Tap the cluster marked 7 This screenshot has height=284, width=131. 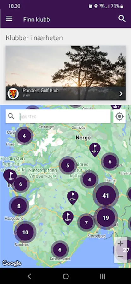(x=86, y=222)
